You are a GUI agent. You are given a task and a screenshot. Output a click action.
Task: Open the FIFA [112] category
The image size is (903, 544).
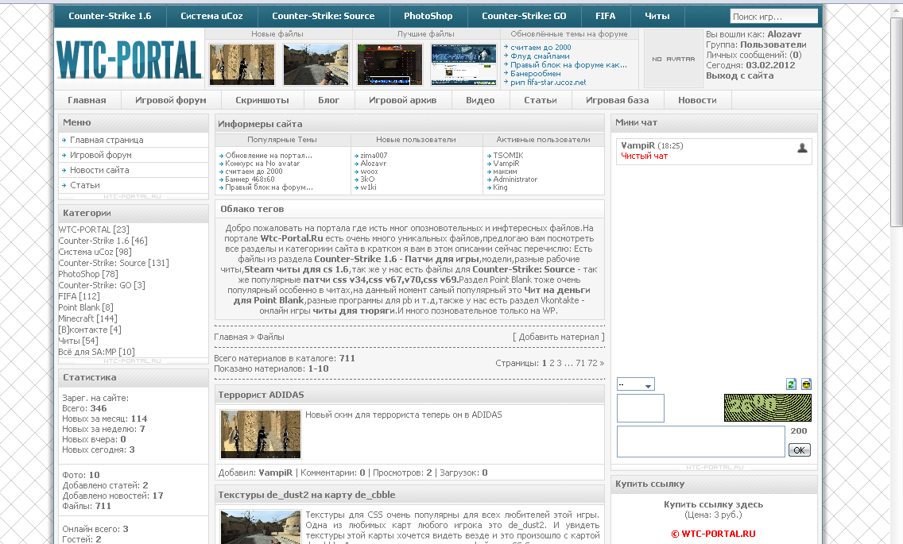[79, 296]
